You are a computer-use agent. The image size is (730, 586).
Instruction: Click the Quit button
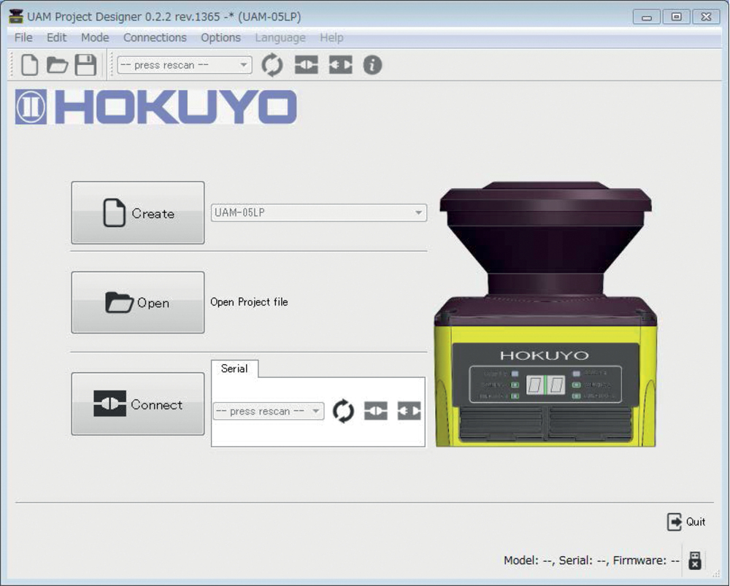pos(686,522)
